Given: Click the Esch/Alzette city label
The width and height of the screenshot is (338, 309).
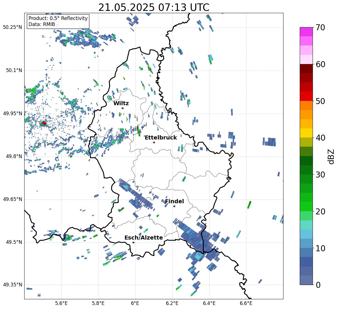Looking at the screenshot, I should click(144, 238).
